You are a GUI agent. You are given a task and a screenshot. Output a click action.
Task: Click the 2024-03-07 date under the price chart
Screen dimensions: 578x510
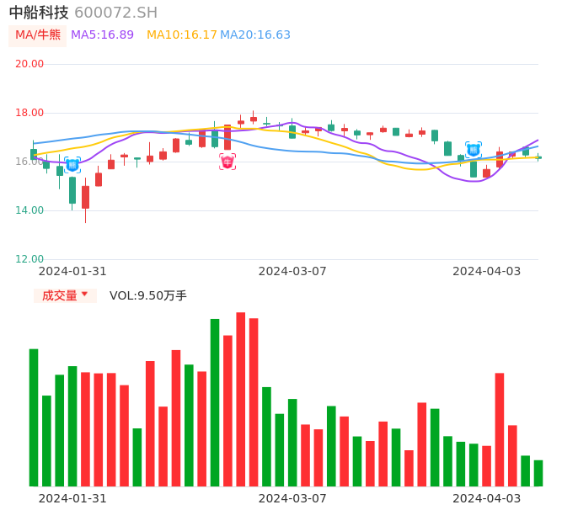point(292,271)
